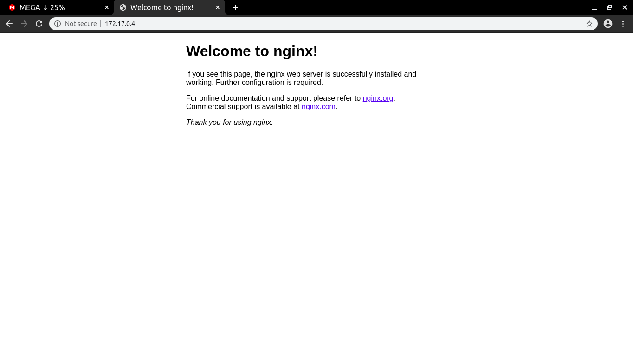Open the Chrome three-dot menu
The image size is (633, 344).
[x=623, y=24]
